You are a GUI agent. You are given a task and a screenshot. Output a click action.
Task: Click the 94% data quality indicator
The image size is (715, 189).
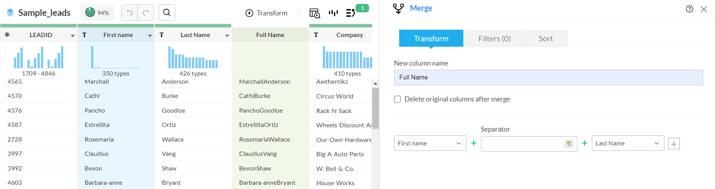[x=97, y=13]
